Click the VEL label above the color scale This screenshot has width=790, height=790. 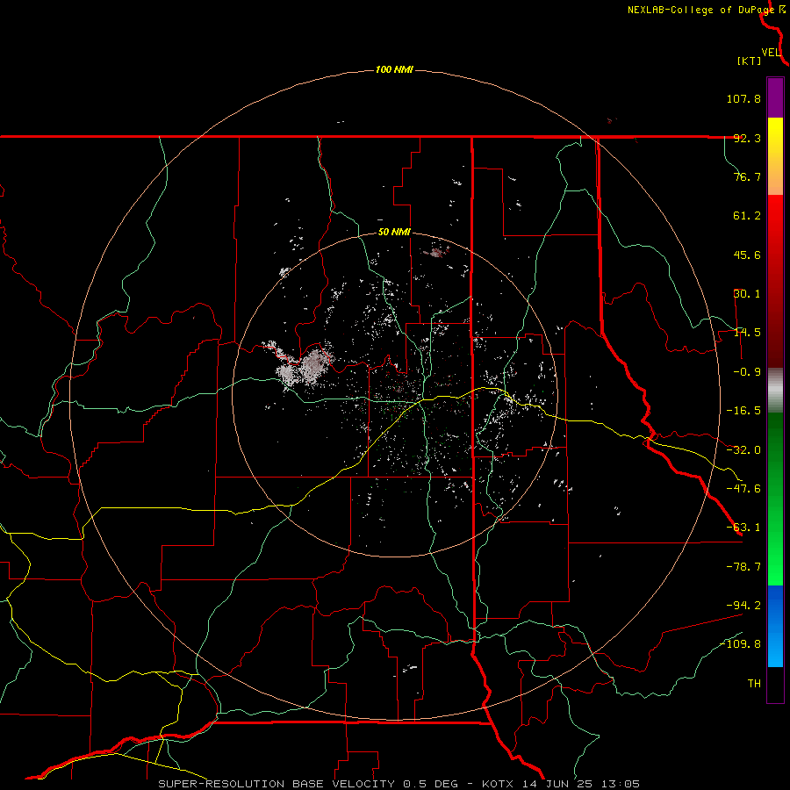click(771, 53)
